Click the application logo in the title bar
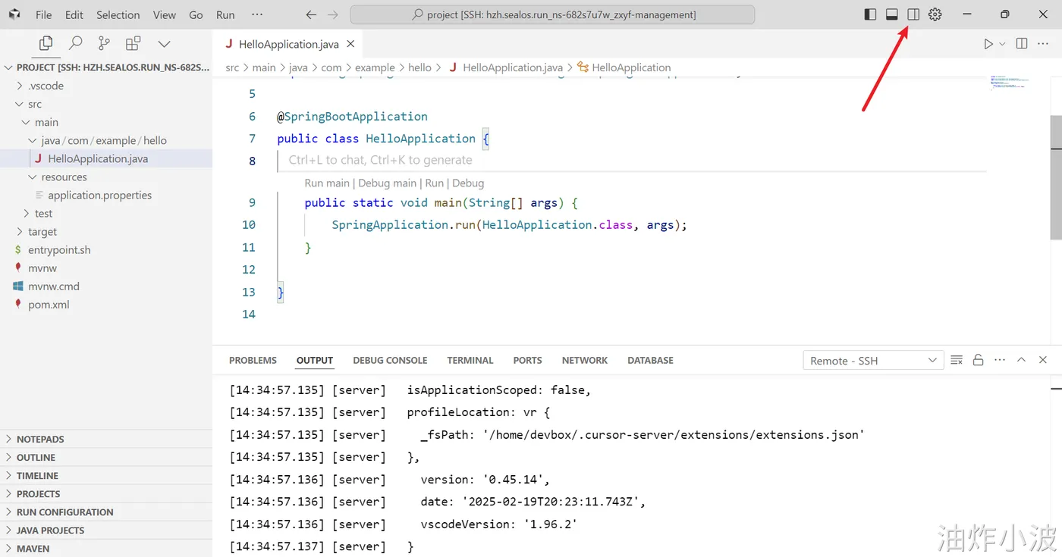 click(14, 14)
